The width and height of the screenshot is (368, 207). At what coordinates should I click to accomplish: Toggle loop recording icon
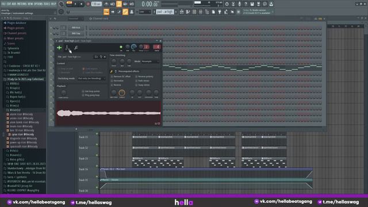coord(132,4)
